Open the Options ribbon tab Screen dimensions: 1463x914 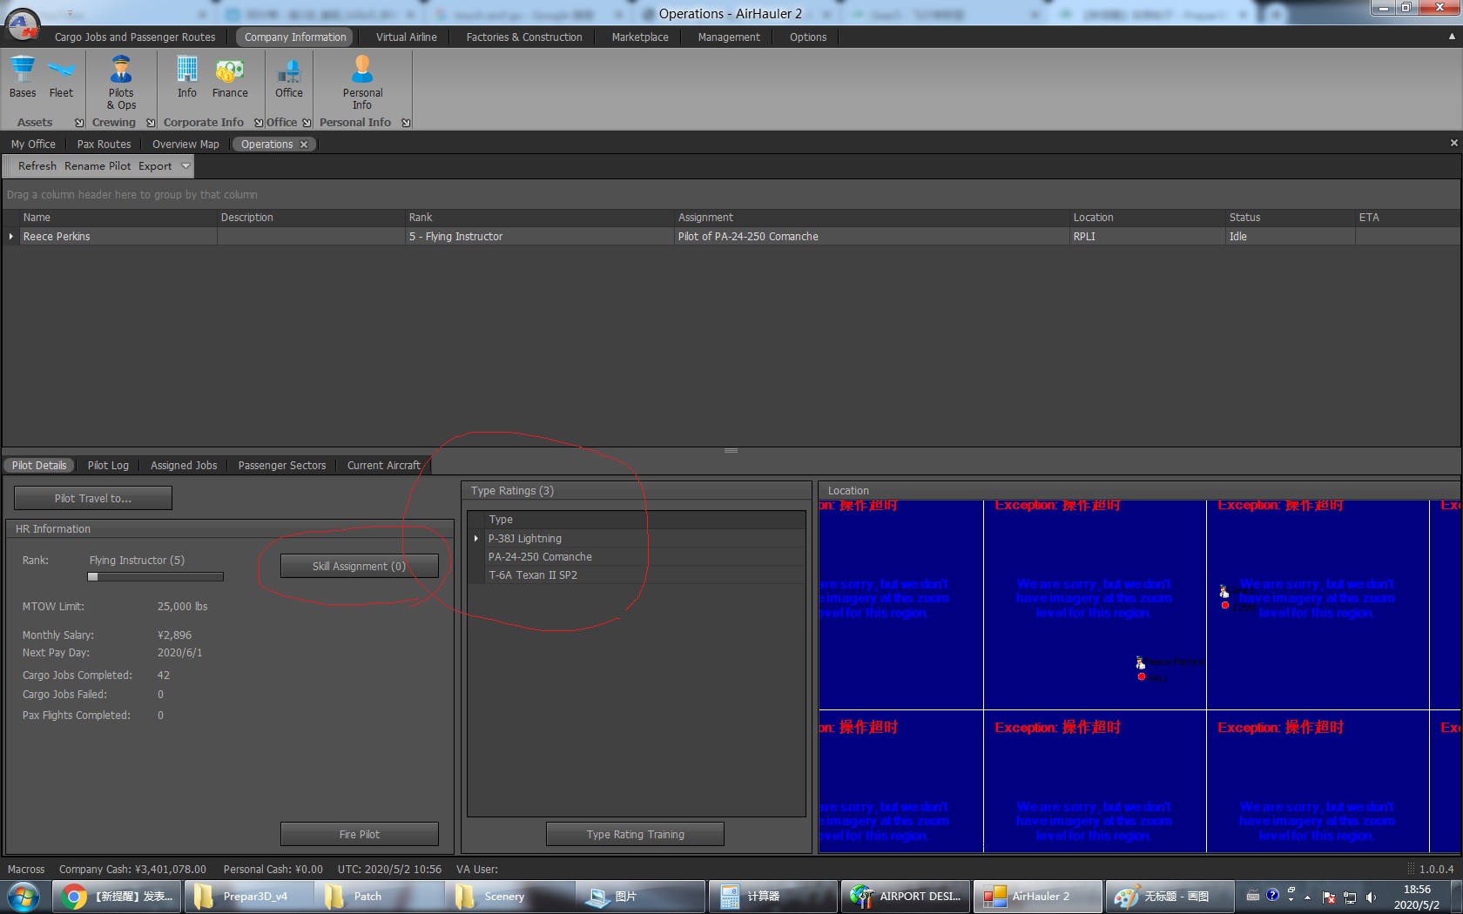[808, 37]
